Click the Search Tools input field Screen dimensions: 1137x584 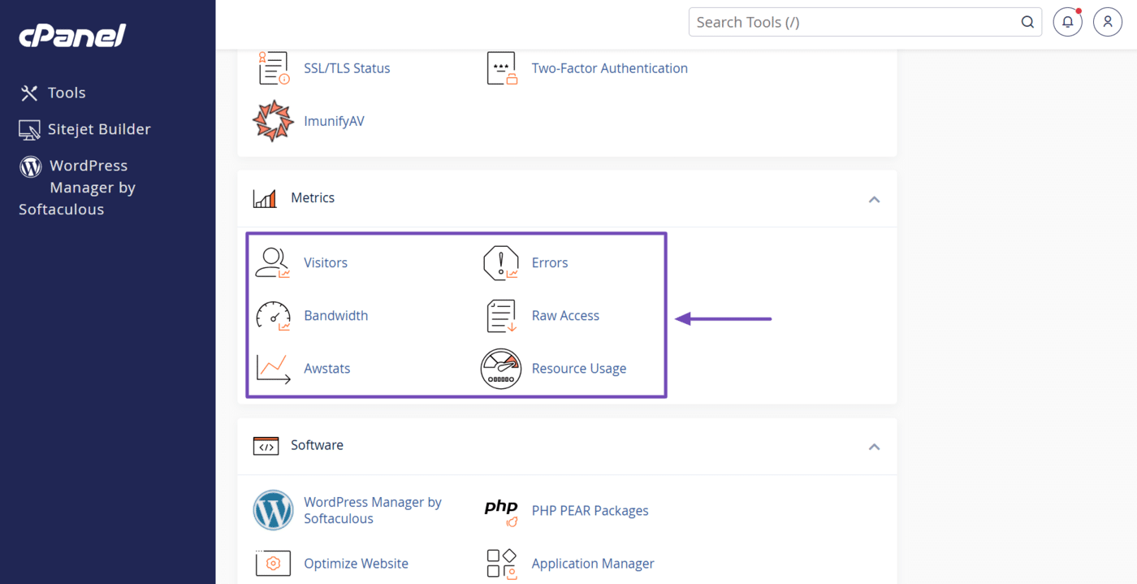[853, 22]
